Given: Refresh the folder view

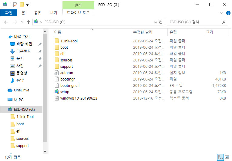Looking at the screenshot, I should point(160,22).
